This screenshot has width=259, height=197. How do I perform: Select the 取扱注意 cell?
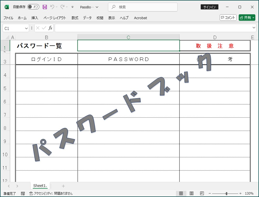coord(215,46)
